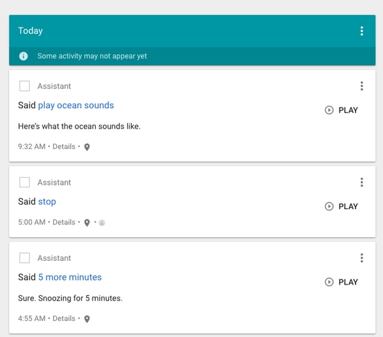Screen dimensions: 383x337
Task: Open options menu for stop entry
Action: (x=361, y=182)
